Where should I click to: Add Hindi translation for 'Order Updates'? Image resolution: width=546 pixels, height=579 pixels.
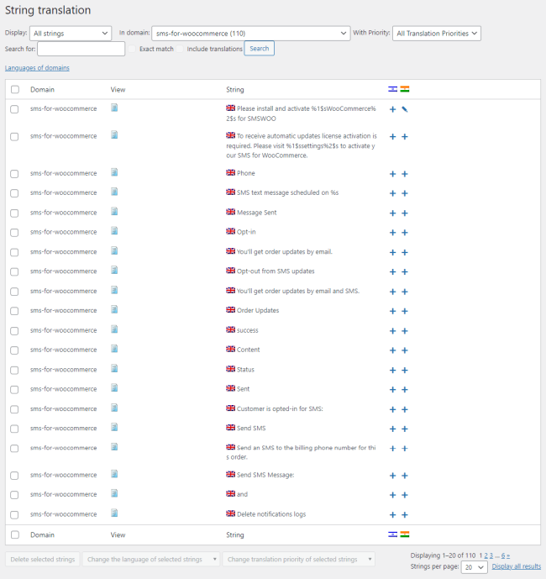[405, 311]
